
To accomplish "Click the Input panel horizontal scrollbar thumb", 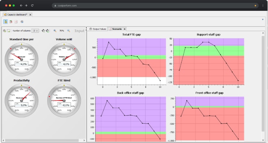I will click(x=42, y=140).
